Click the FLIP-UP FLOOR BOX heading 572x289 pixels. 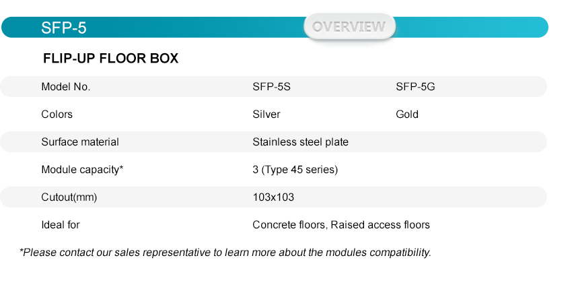[x=110, y=59]
